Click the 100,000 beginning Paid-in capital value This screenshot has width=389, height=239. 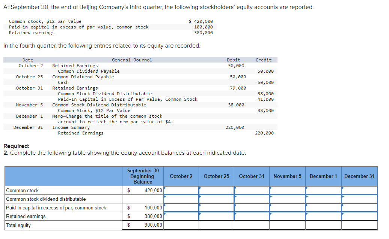coord(153,208)
